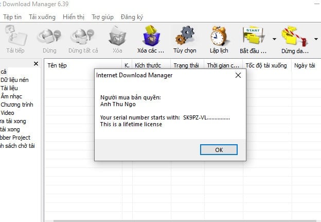Screen dimensions: 321x222
Task: Click the Bắt đầu... start queue icon
Action: coord(253,35)
